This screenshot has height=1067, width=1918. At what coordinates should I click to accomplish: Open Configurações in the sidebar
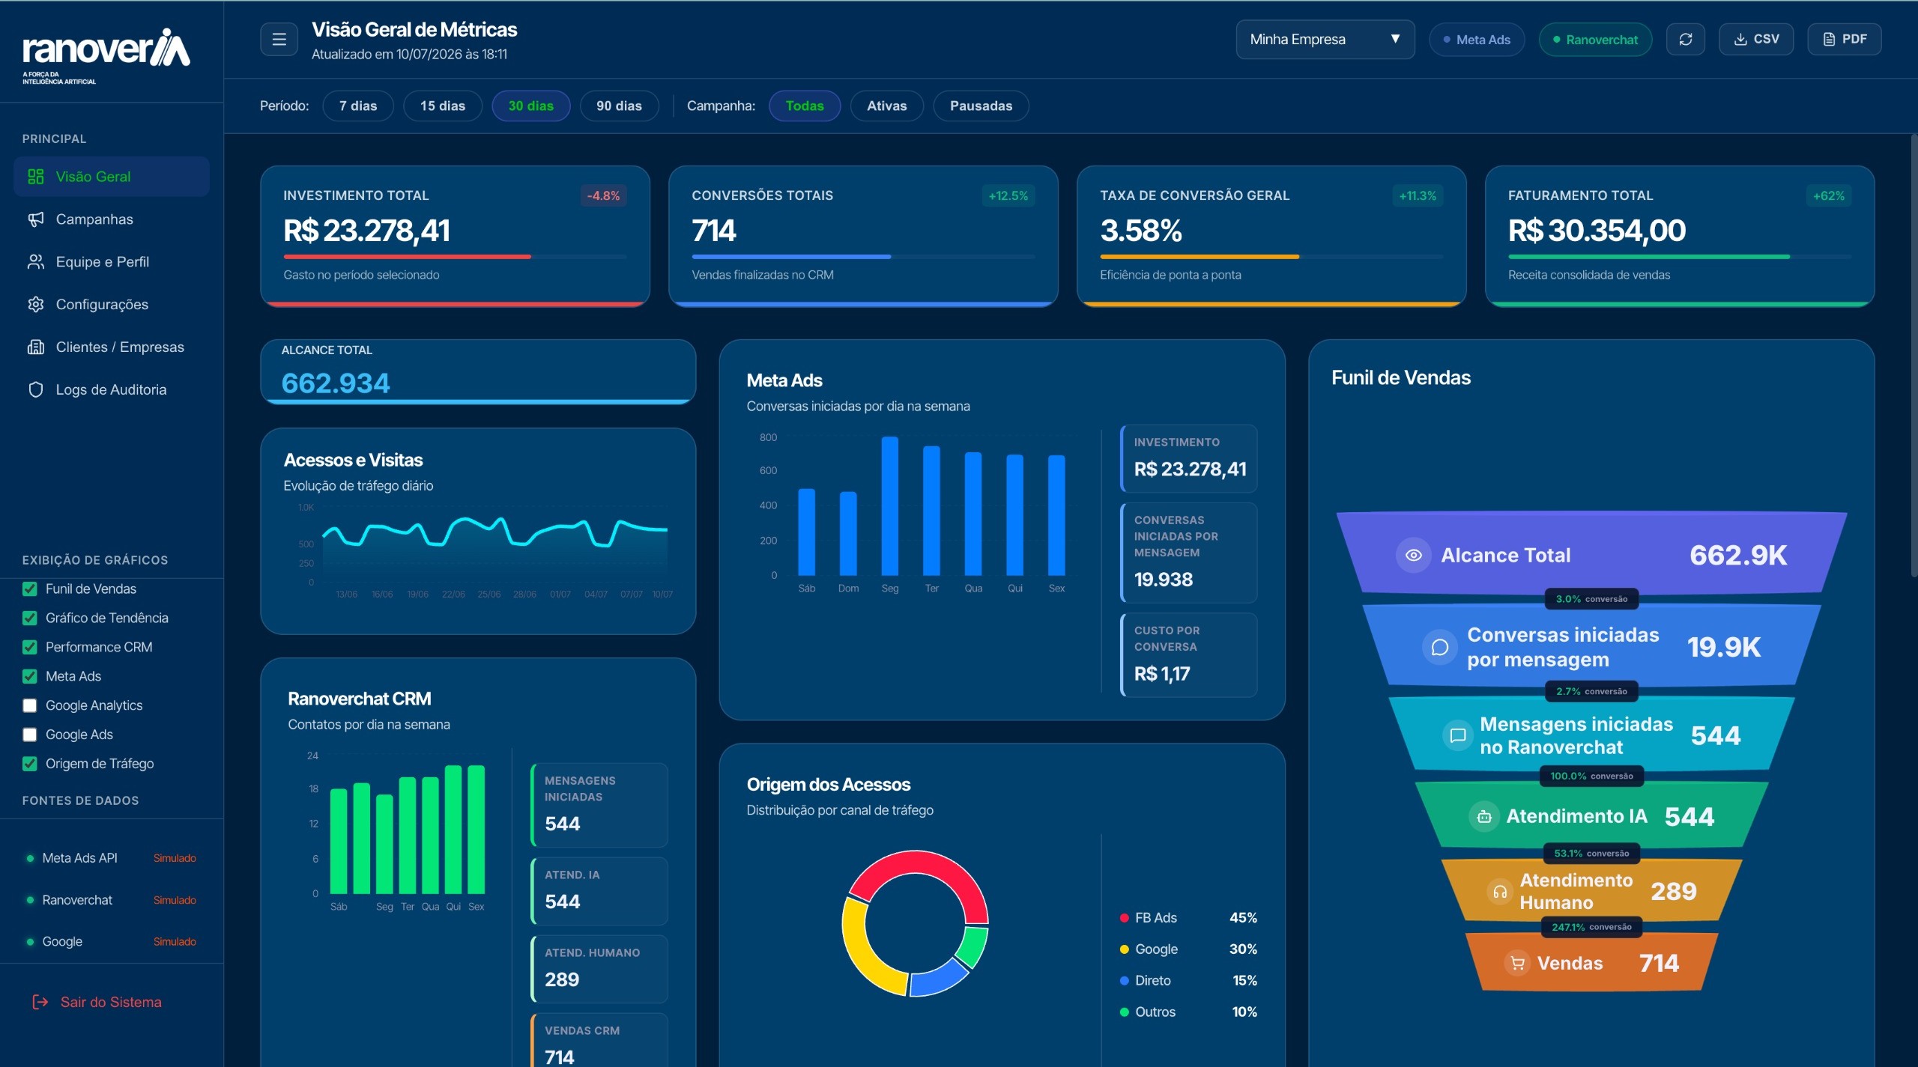tap(112, 305)
